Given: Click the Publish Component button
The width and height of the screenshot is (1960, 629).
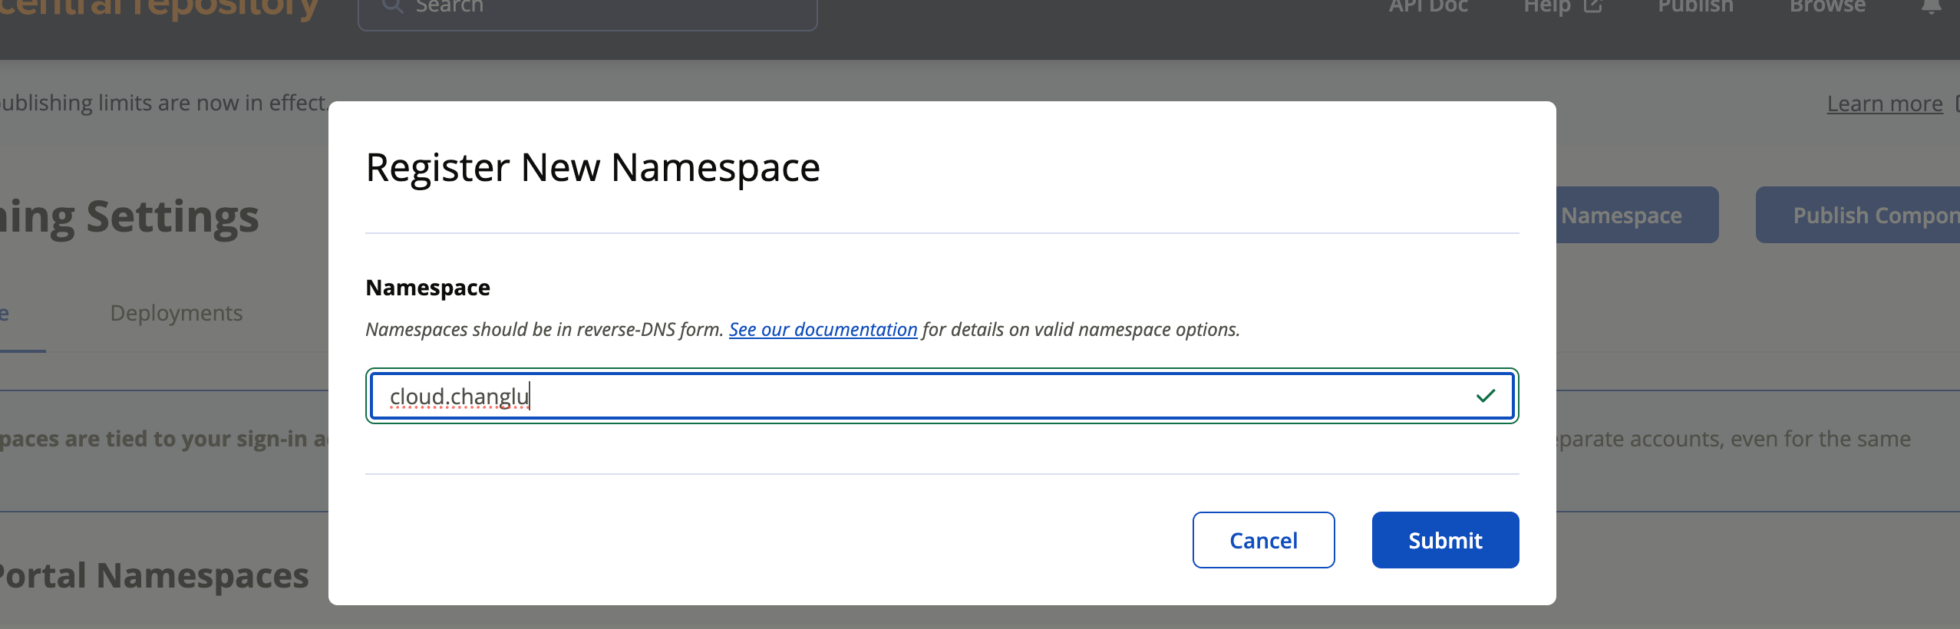Looking at the screenshot, I should point(1858,215).
